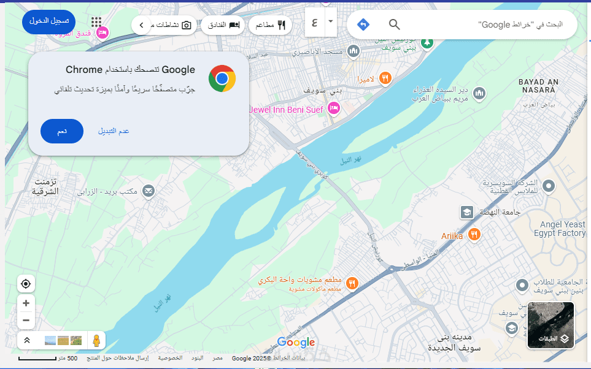Click نعم to accept Chrome promo
Viewport: 591px width, 369px height.
[62, 131]
